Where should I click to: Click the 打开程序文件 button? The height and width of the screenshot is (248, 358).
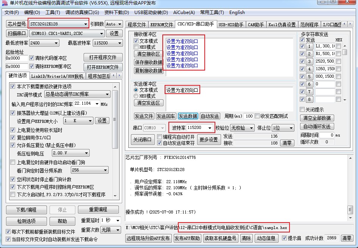103,57
